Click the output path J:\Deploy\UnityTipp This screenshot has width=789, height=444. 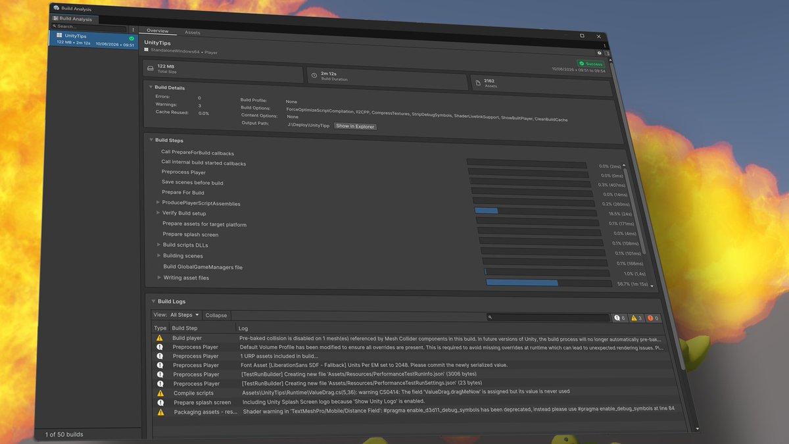(308, 125)
